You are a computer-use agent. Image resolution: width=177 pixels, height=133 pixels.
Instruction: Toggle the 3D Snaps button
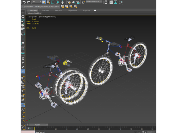pos(23,78)
